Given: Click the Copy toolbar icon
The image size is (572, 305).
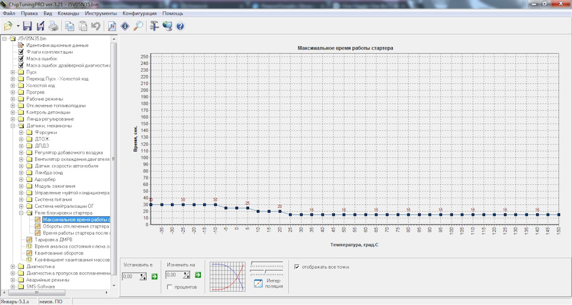Looking at the screenshot, I should tap(69, 26).
